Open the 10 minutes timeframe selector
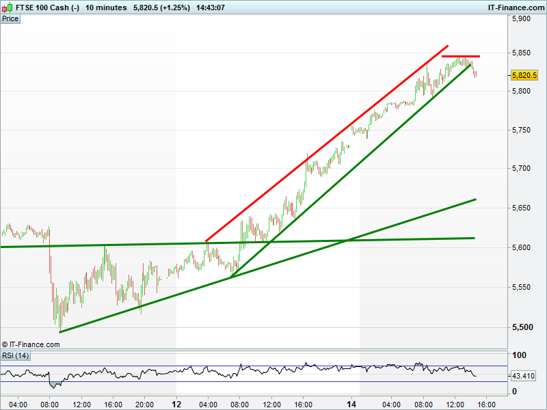The width and height of the screenshot is (547, 410). (106, 8)
